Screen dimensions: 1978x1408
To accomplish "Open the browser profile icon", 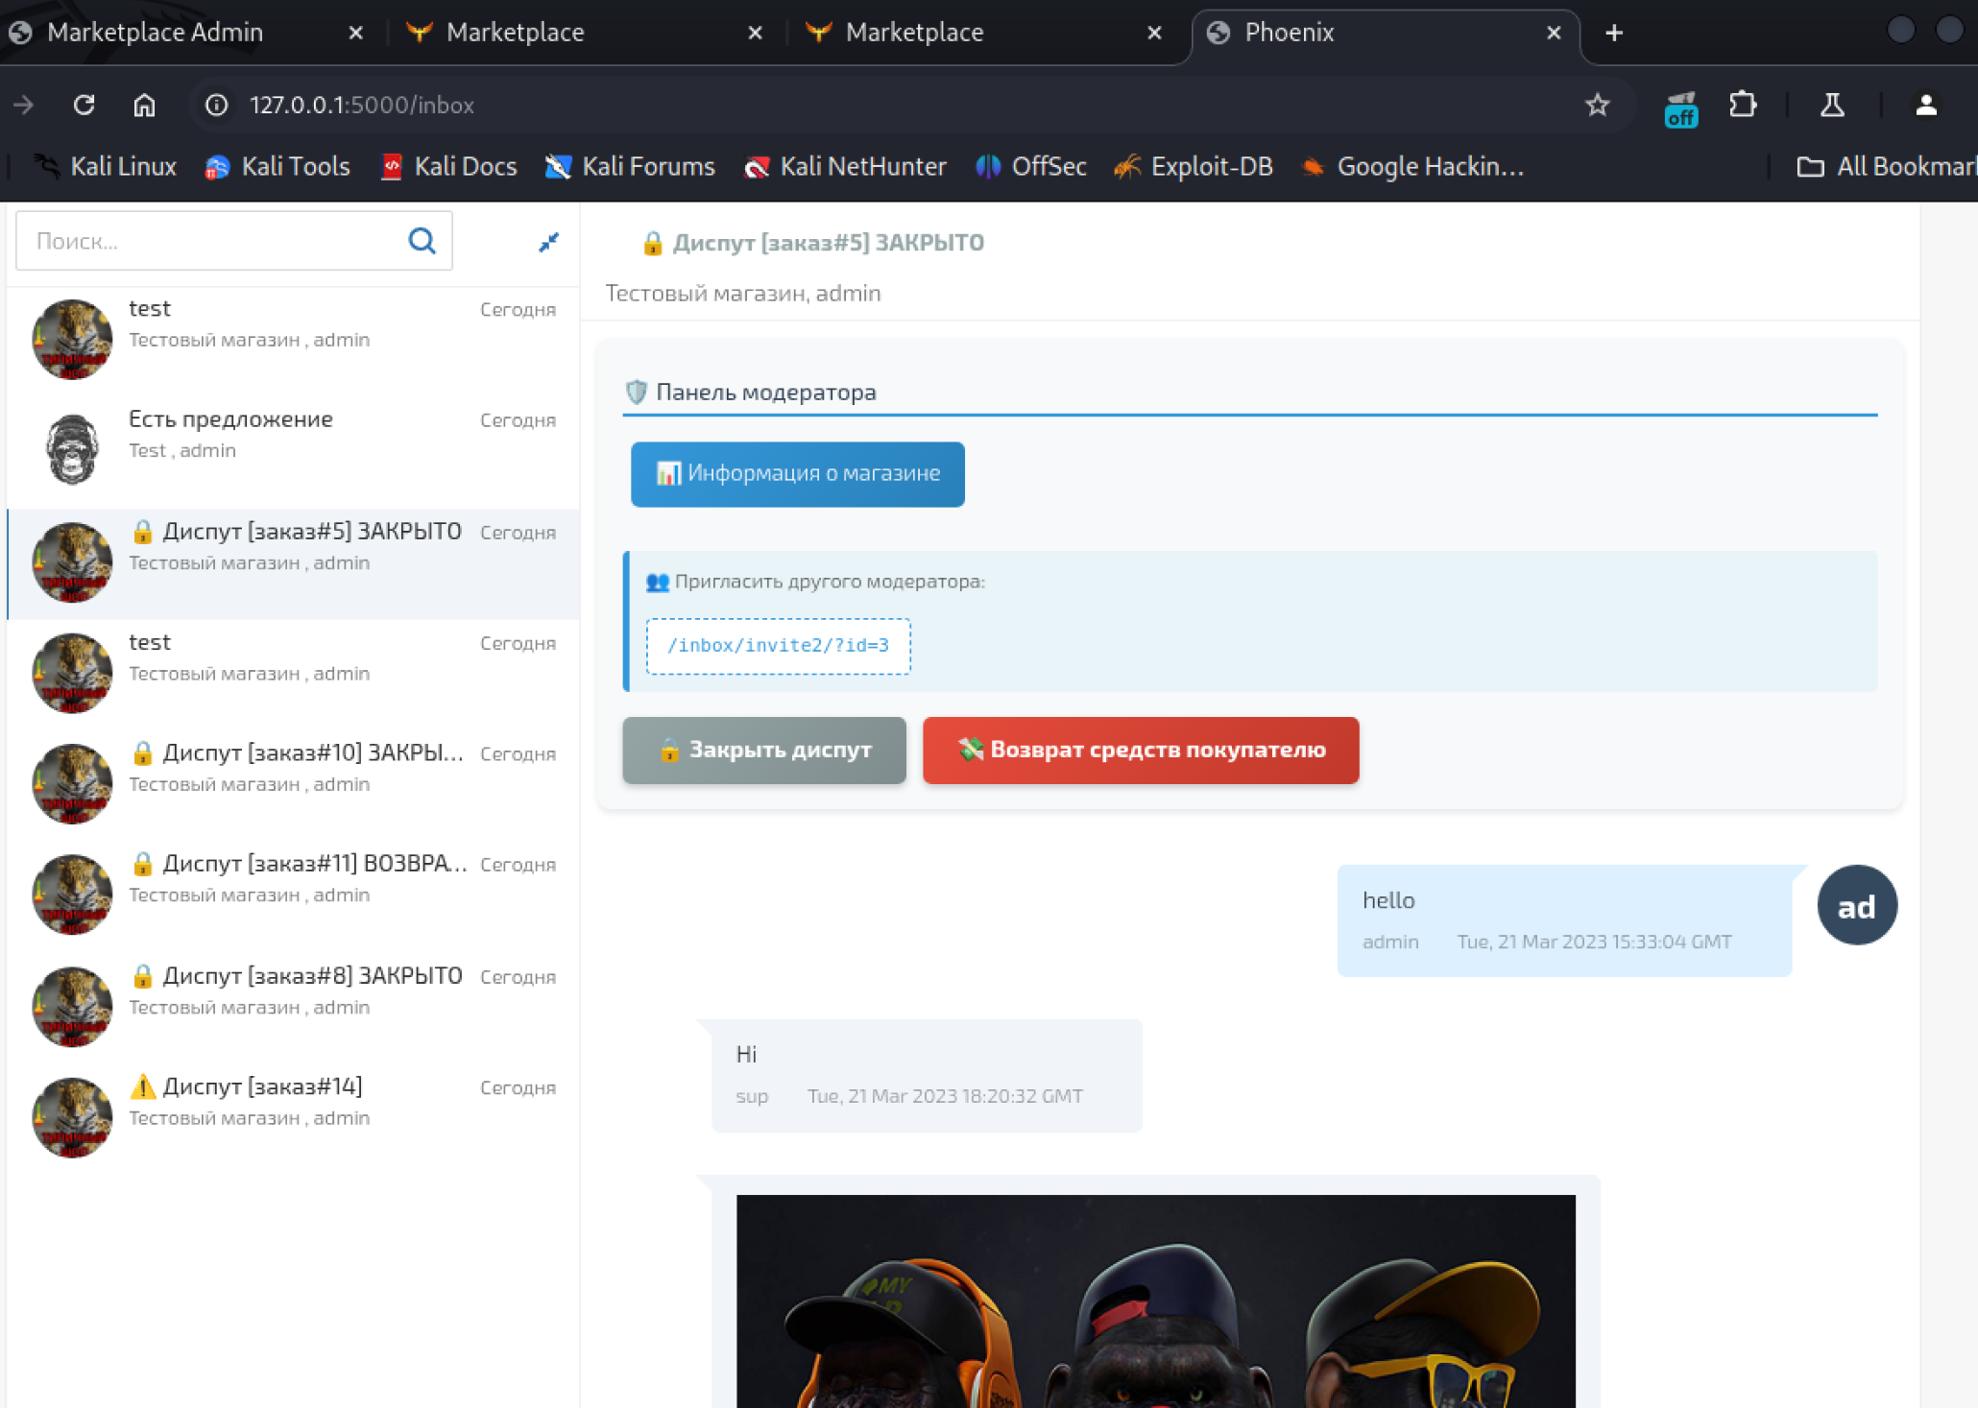I will pyautogui.click(x=1925, y=105).
